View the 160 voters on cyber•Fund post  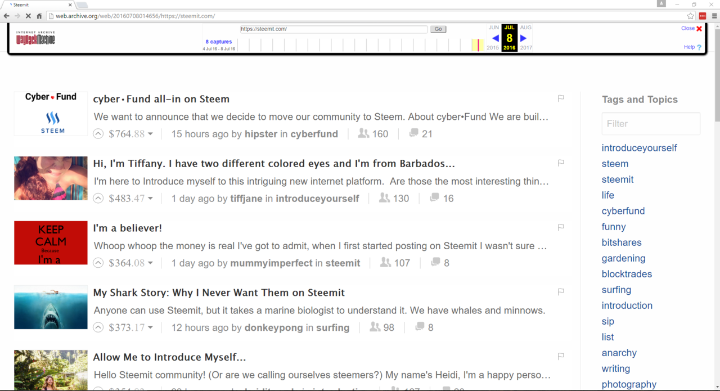point(373,134)
